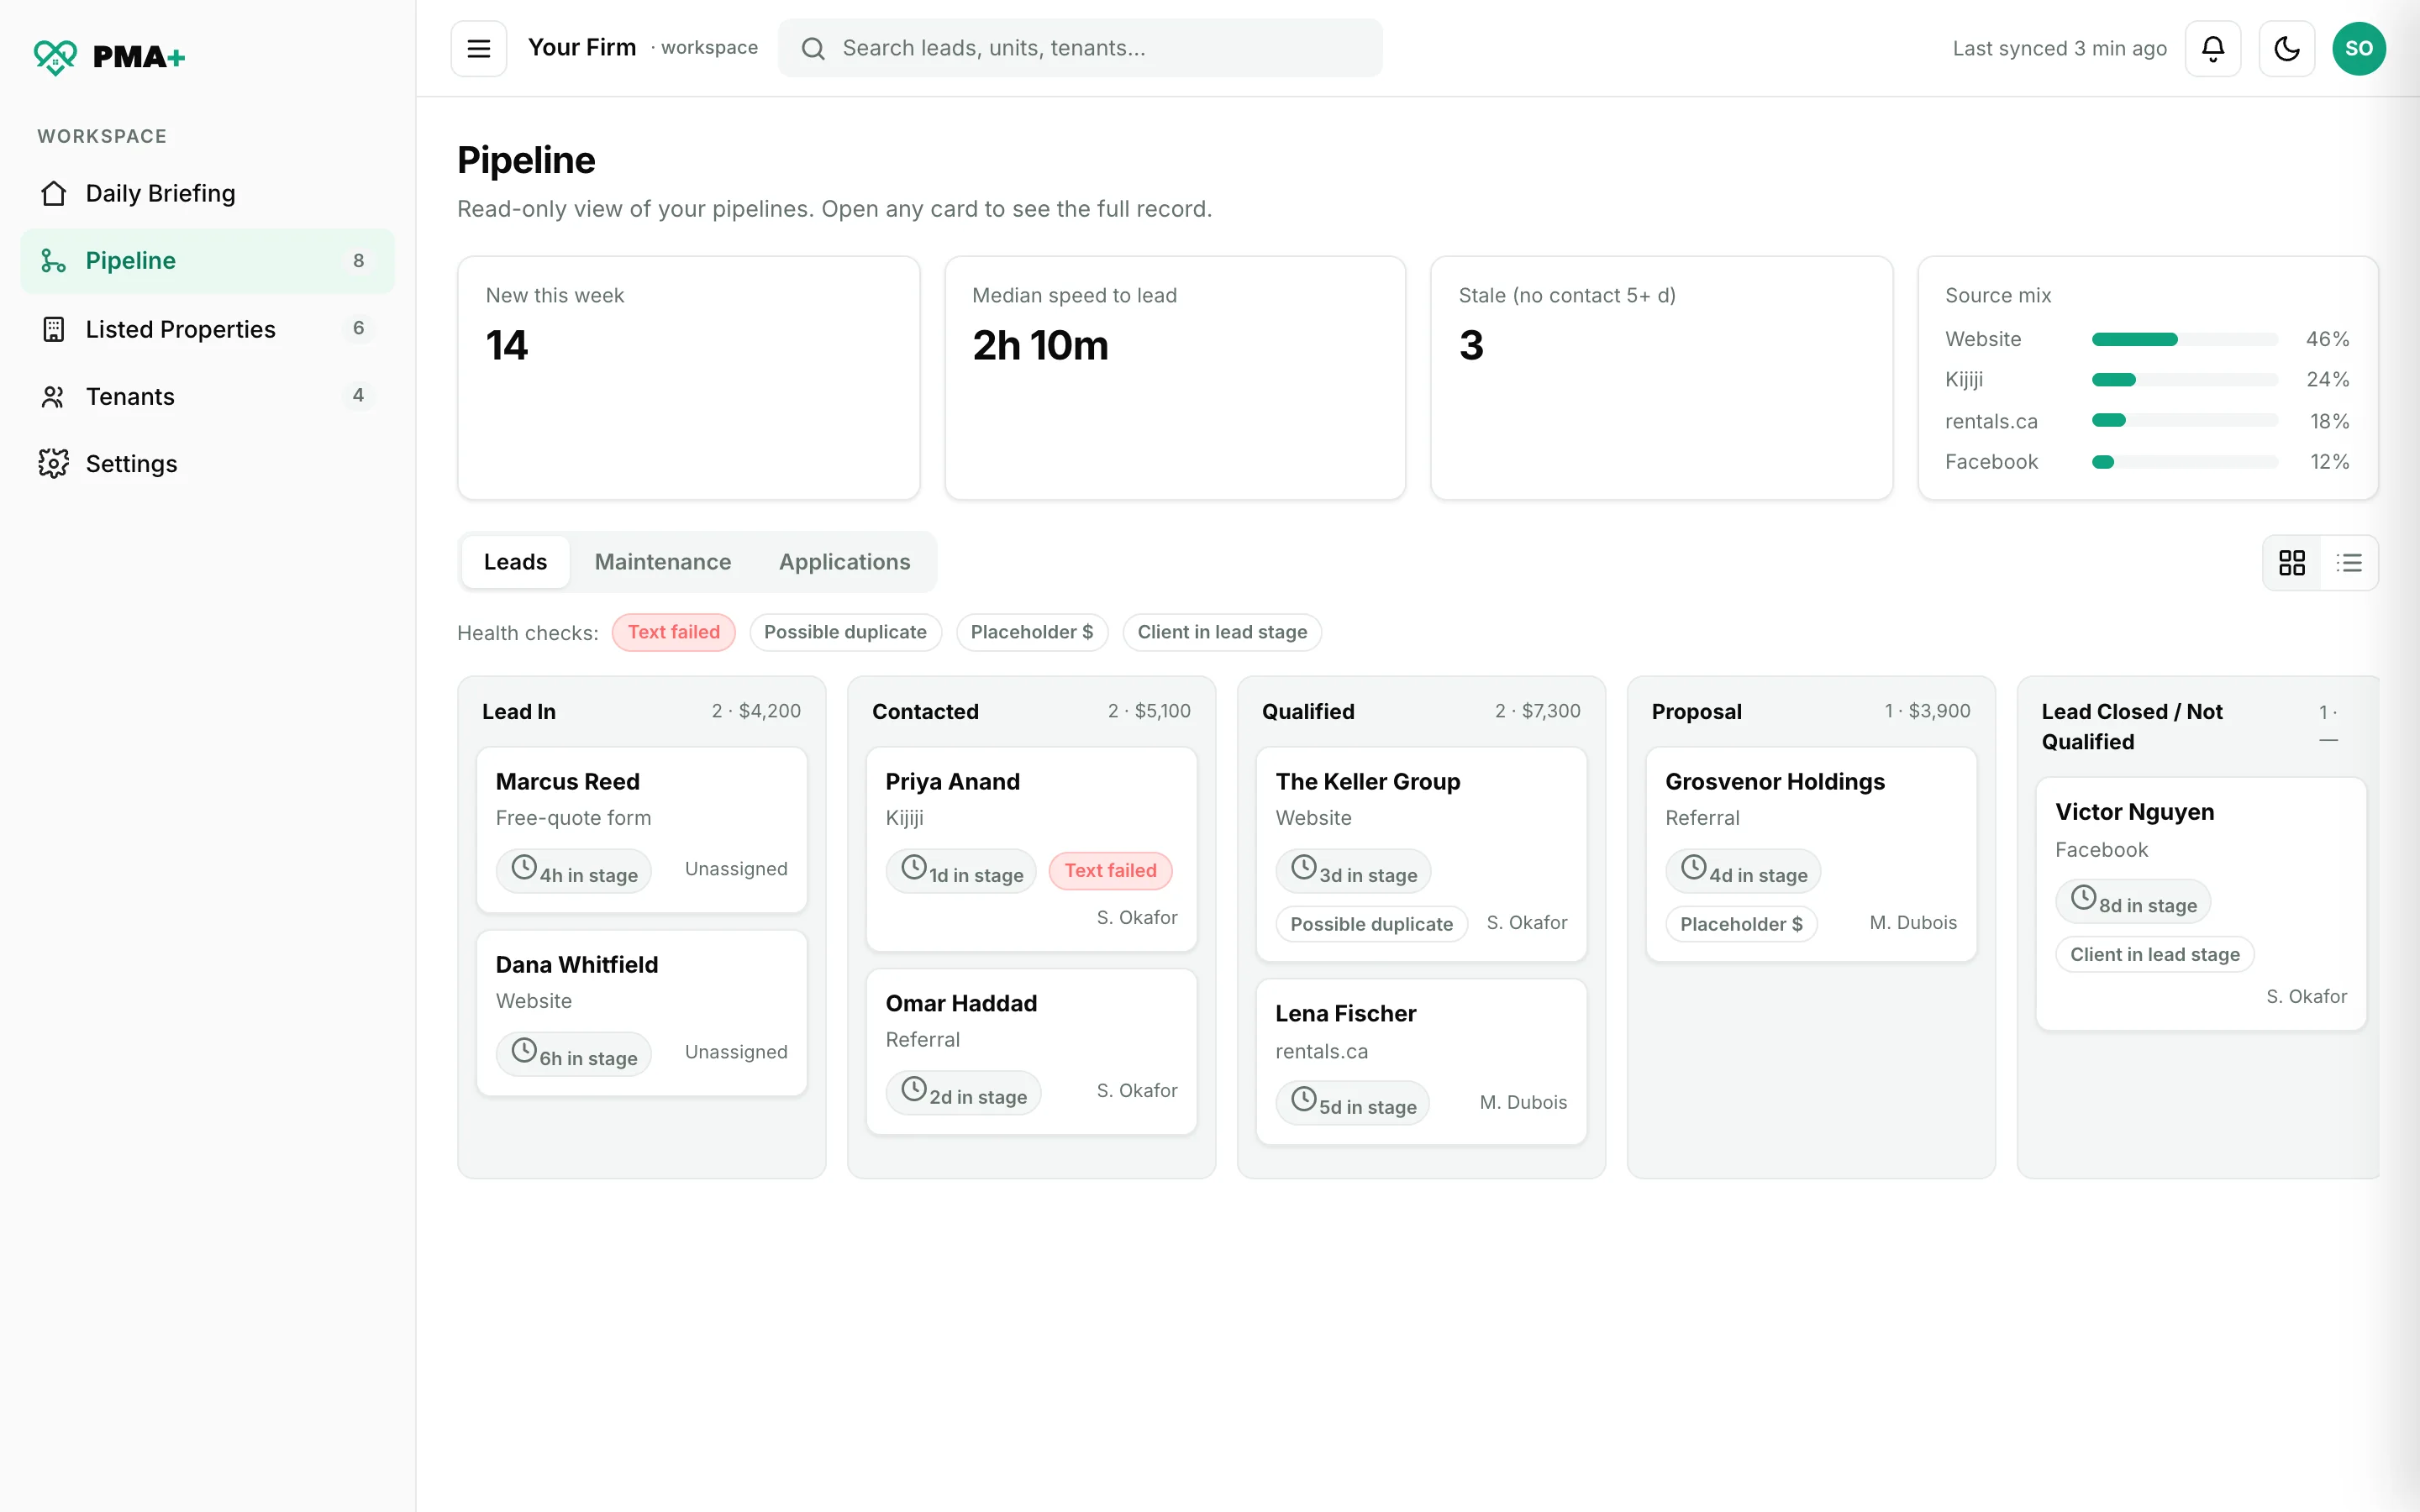Switch to the list view
The width and height of the screenshot is (2420, 1512).
point(2348,562)
